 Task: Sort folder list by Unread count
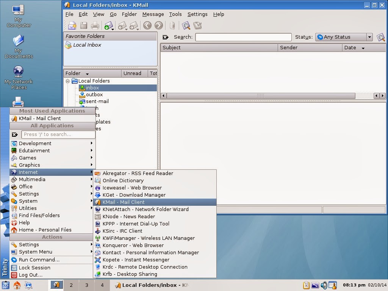pos(133,73)
